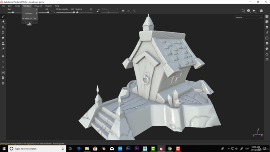Select the Material Picker eyedropper tool
Image resolution: width=270 pixels, height=152 pixels.
pos(3,49)
